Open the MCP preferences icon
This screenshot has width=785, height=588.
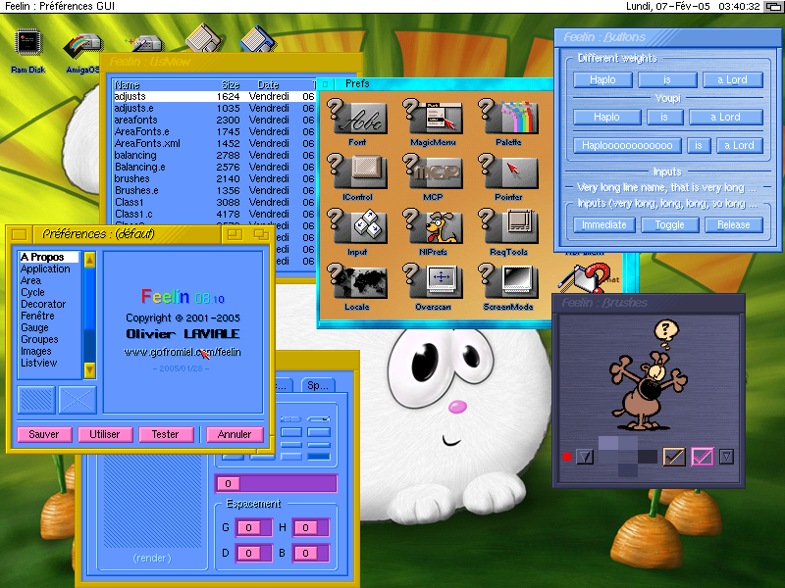(433, 177)
